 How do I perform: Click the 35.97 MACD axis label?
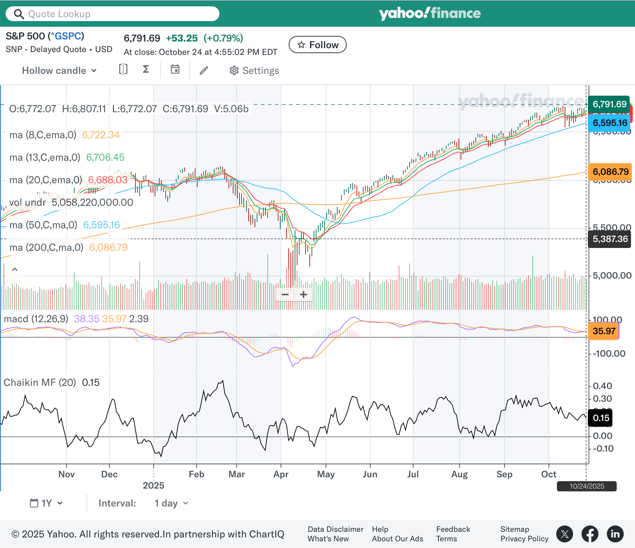point(604,331)
